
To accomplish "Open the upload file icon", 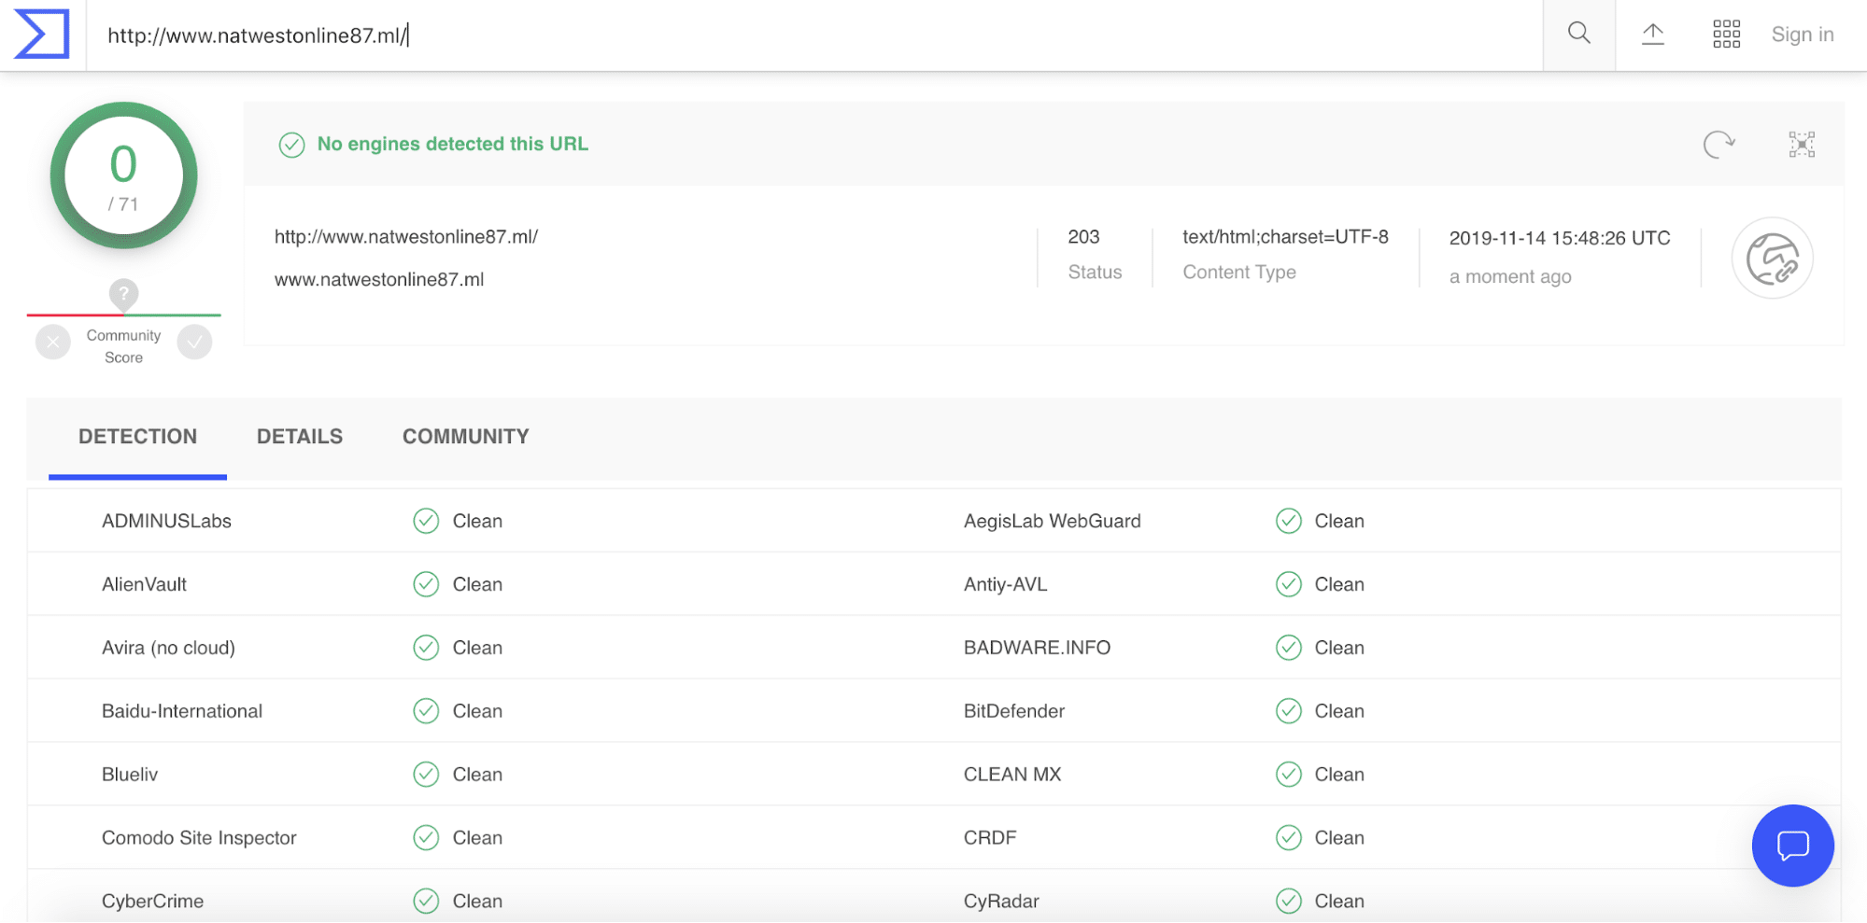I will [x=1653, y=34].
